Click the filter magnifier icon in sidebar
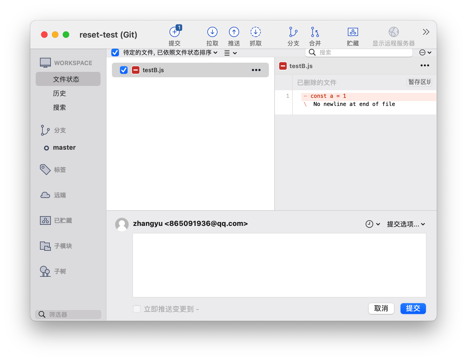This screenshot has width=467, height=361. [42, 315]
